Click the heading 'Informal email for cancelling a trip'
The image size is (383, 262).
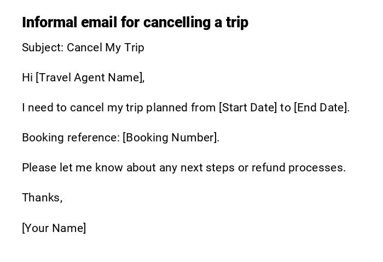135,22
